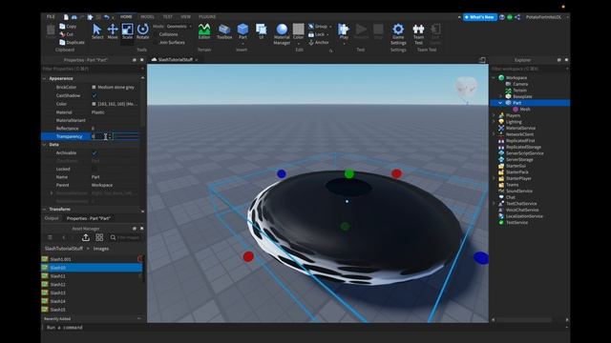This screenshot has width=611, height=343.
Task: Click the bulk import upload icon in Asset Manager
Action: tap(86, 237)
